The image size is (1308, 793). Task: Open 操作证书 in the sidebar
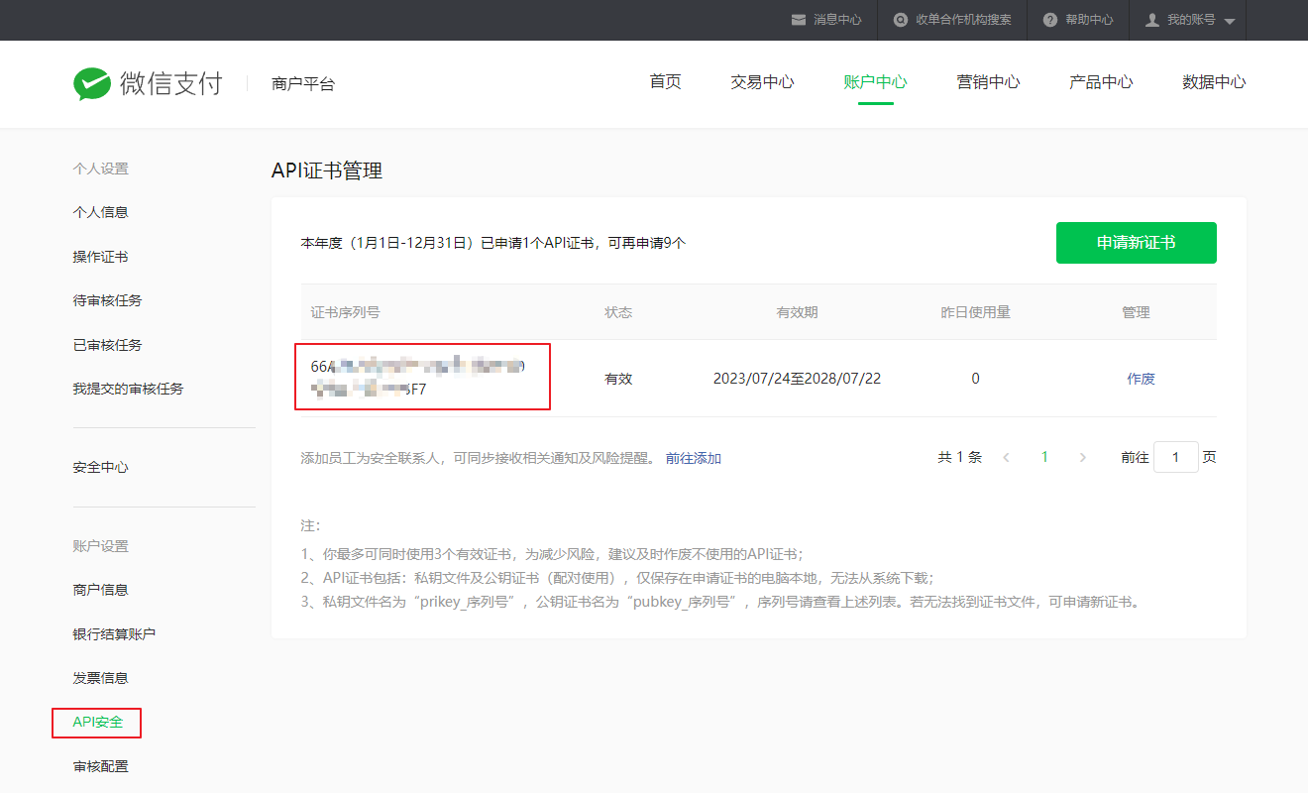(x=100, y=257)
